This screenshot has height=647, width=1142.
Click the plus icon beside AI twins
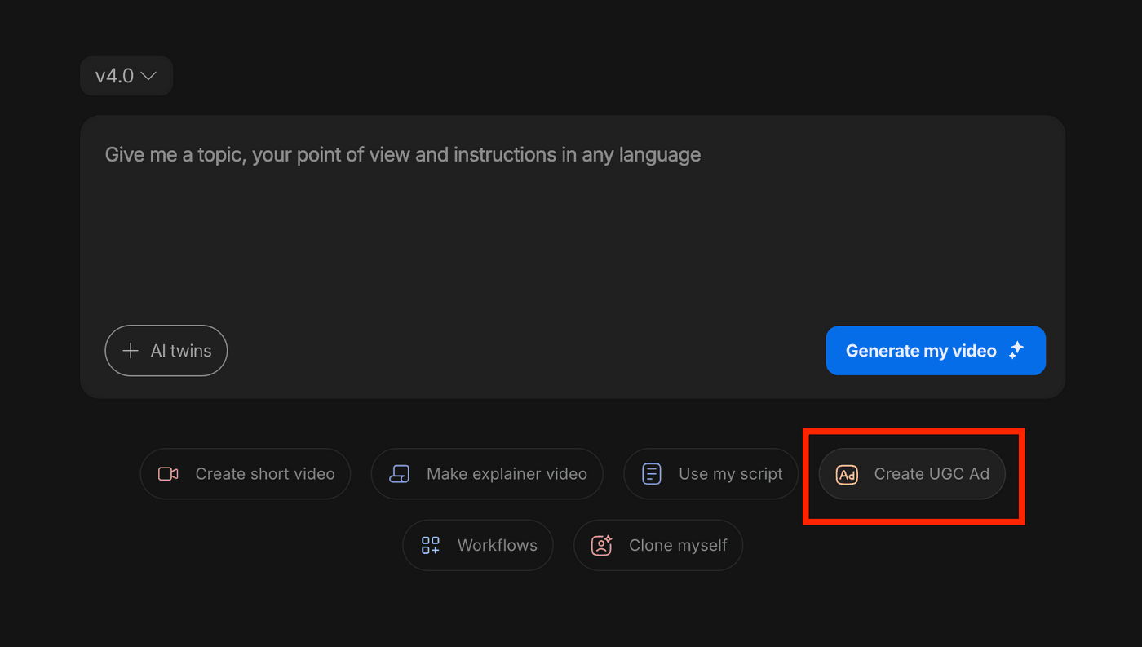(x=130, y=351)
